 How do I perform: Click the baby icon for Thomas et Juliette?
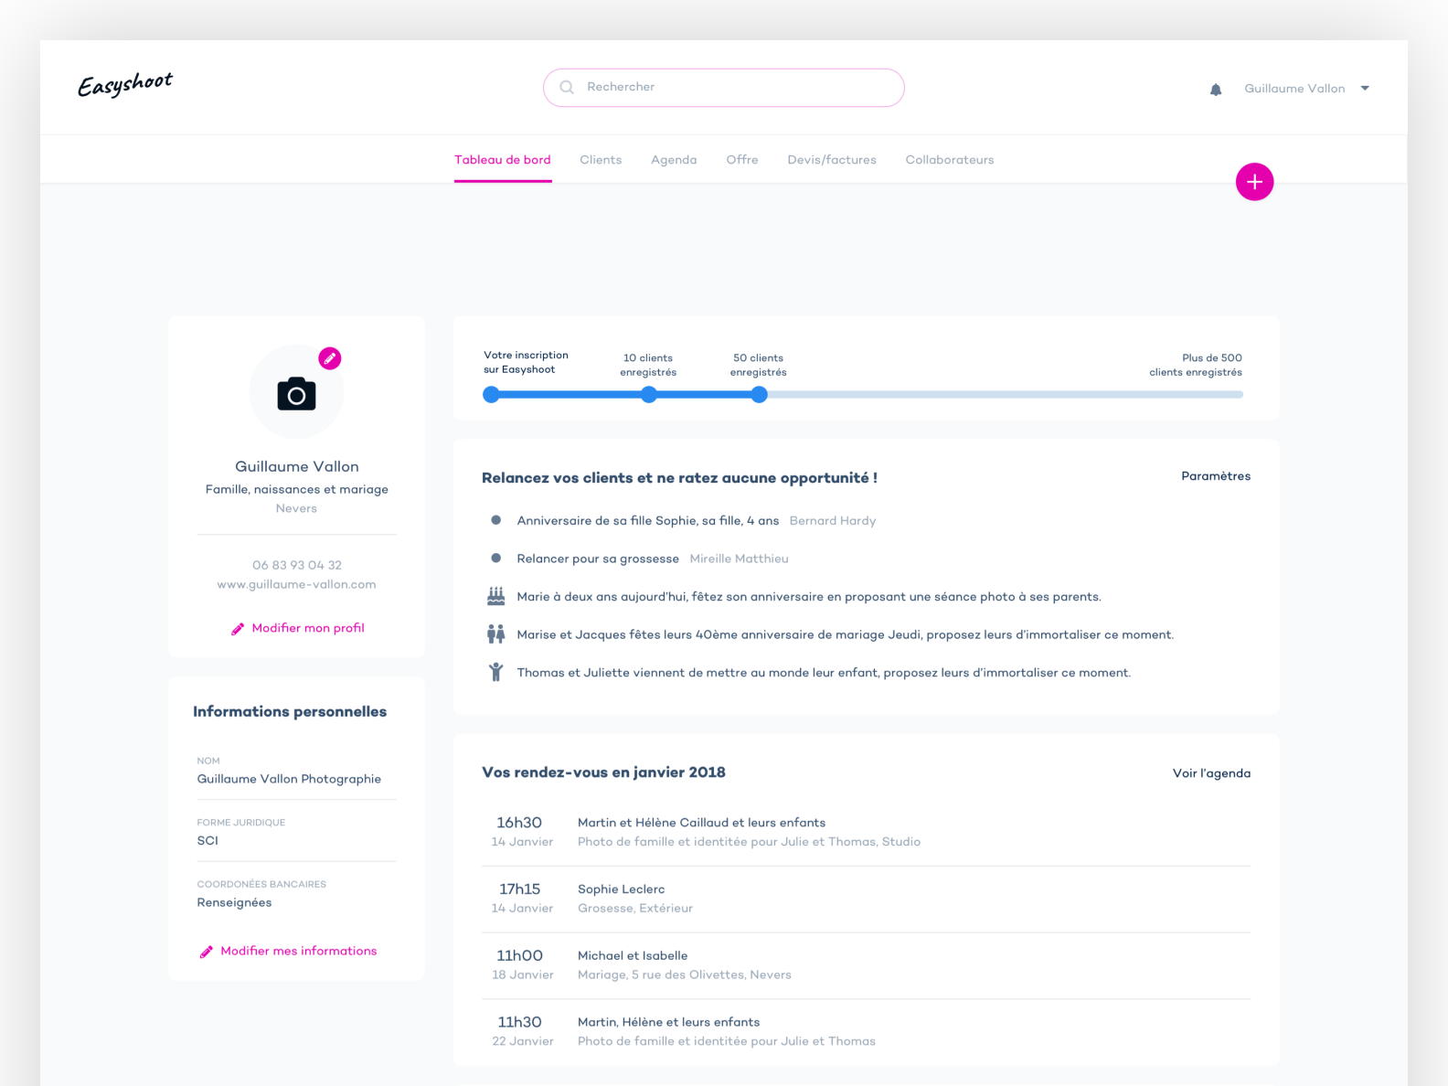pos(495,672)
